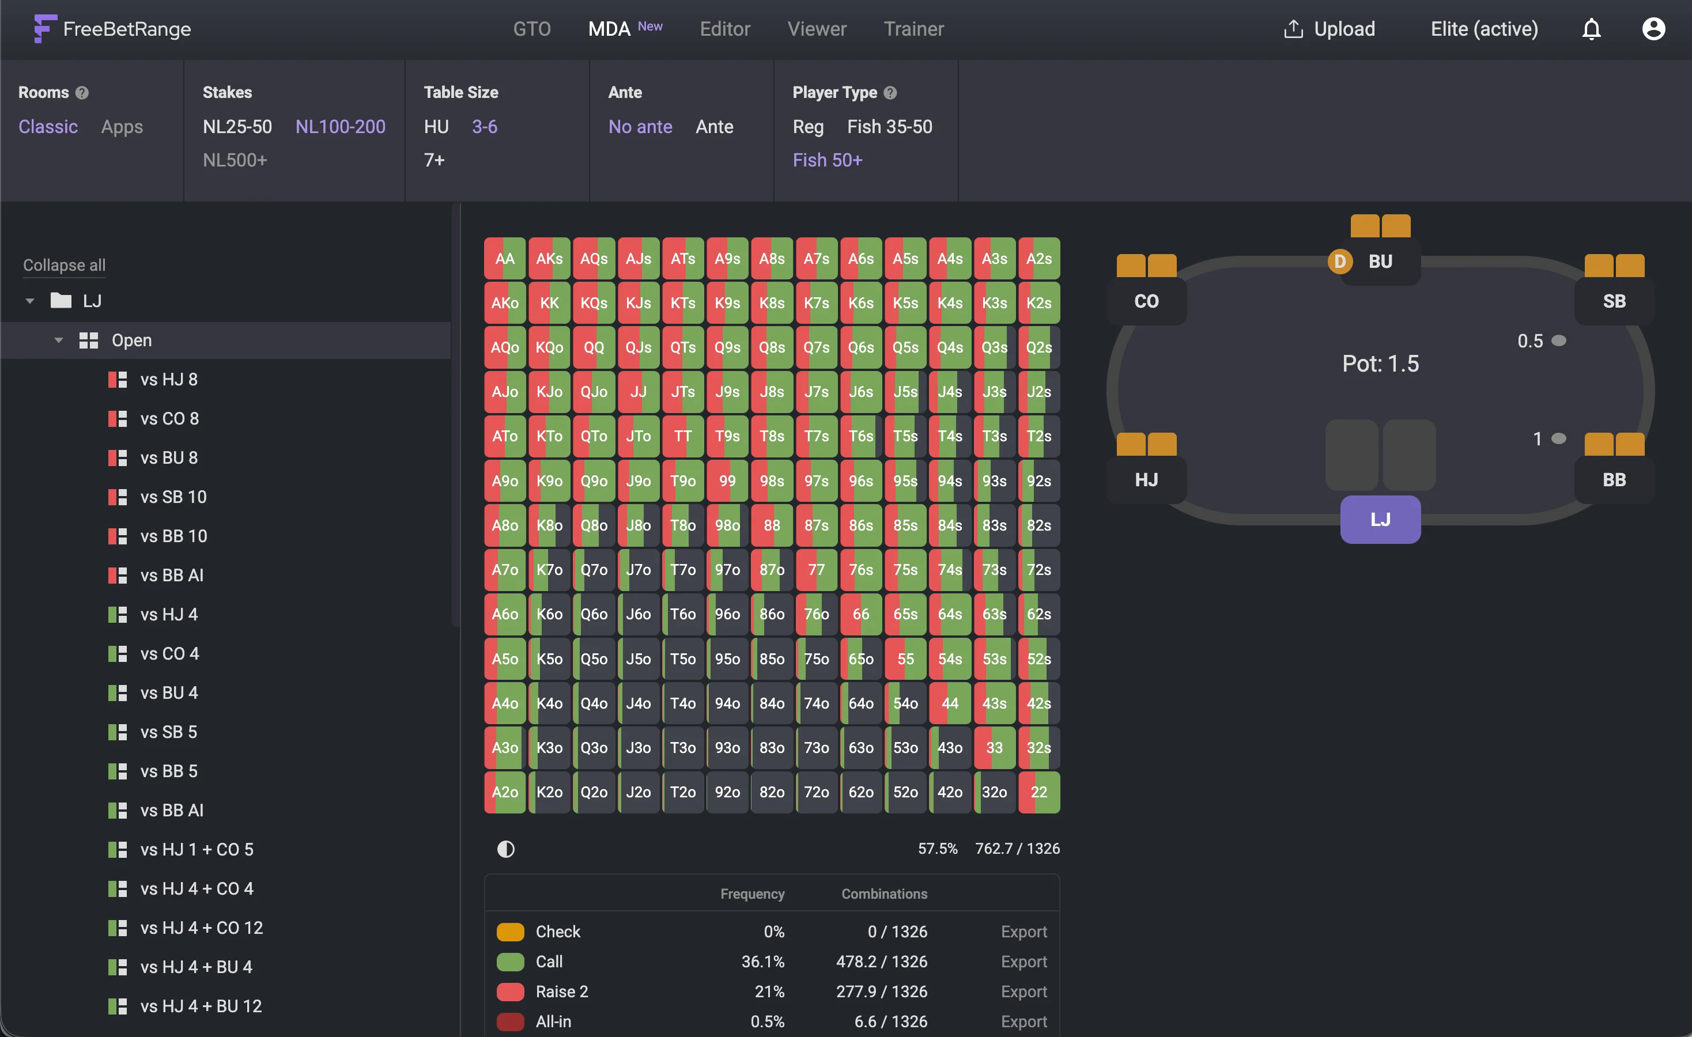This screenshot has height=1037, width=1692.
Task: Select the Fish 35-50 player type
Action: tap(889, 127)
